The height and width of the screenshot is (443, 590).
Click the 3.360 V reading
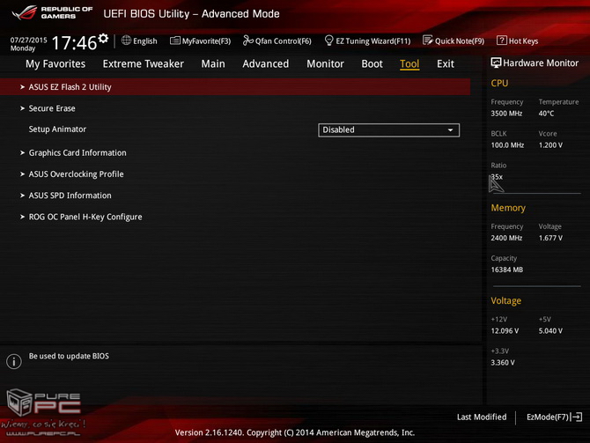[503, 363]
